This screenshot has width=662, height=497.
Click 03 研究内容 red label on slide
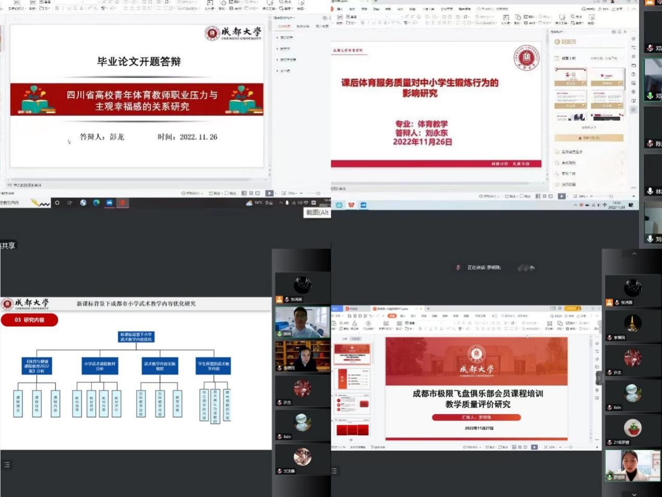pos(29,320)
